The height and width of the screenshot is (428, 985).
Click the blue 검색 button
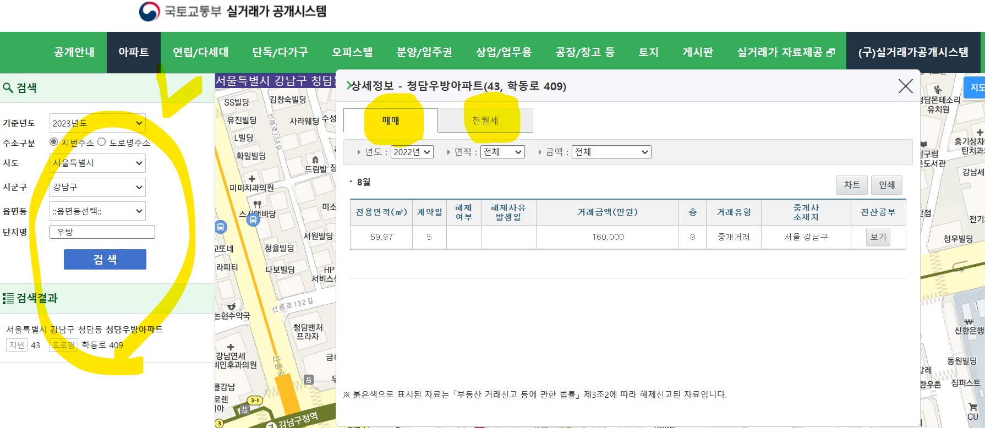coord(105,259)
